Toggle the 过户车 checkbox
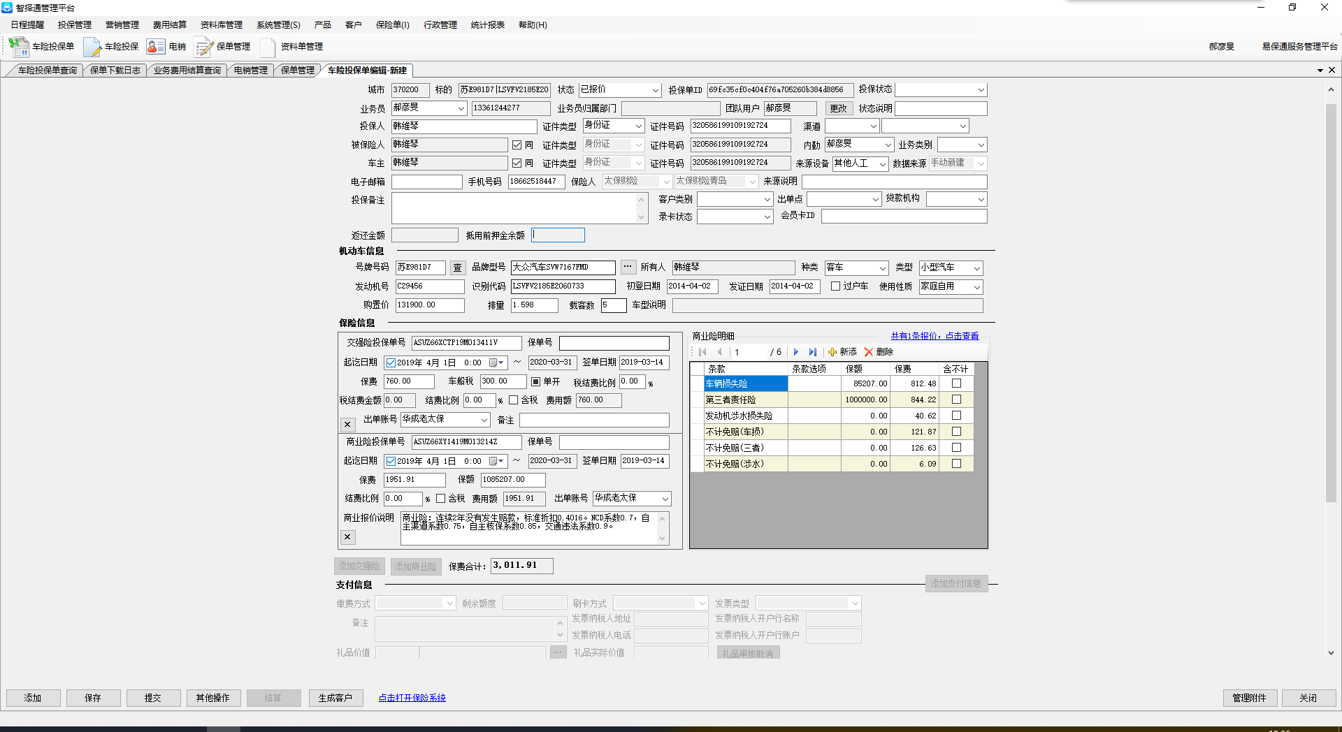Screen dimensions: 1342x732 point(835,286)
